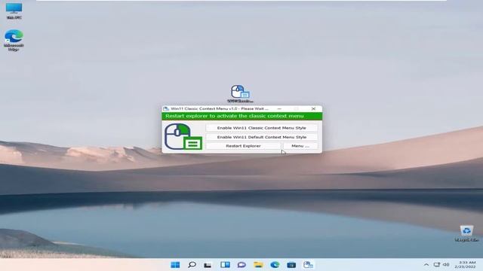Select the Microsoft Edge desktop shortcut
Screen dimensions: 483x271
(x=14, y=40)
